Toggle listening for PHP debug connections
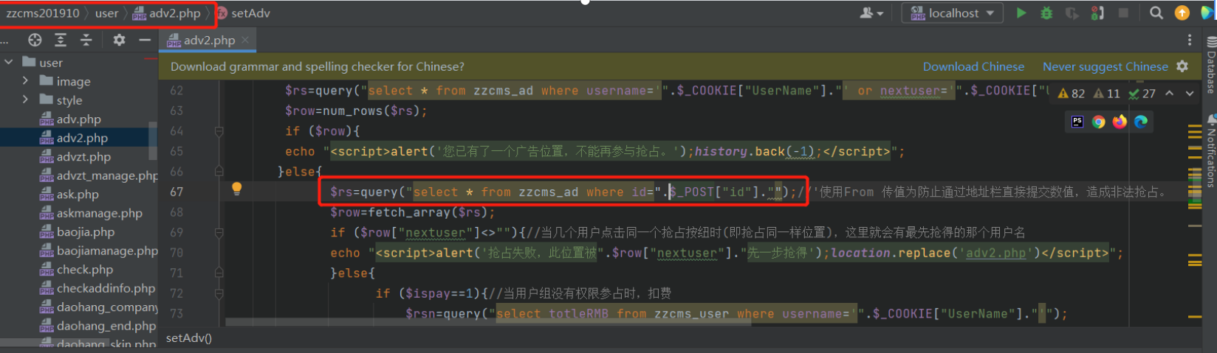1217x353 pixels. 1097,13
